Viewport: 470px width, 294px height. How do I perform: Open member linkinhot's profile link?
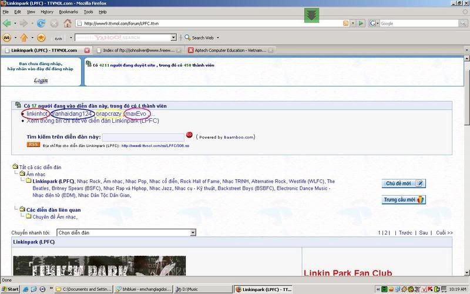(x=37, y=113)
